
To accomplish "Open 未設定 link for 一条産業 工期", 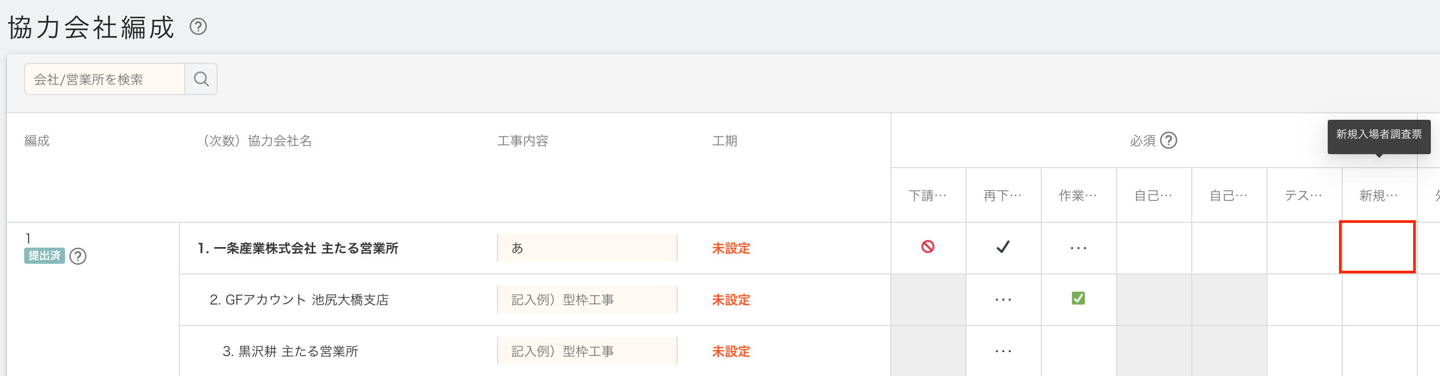I will click(730, 248).
